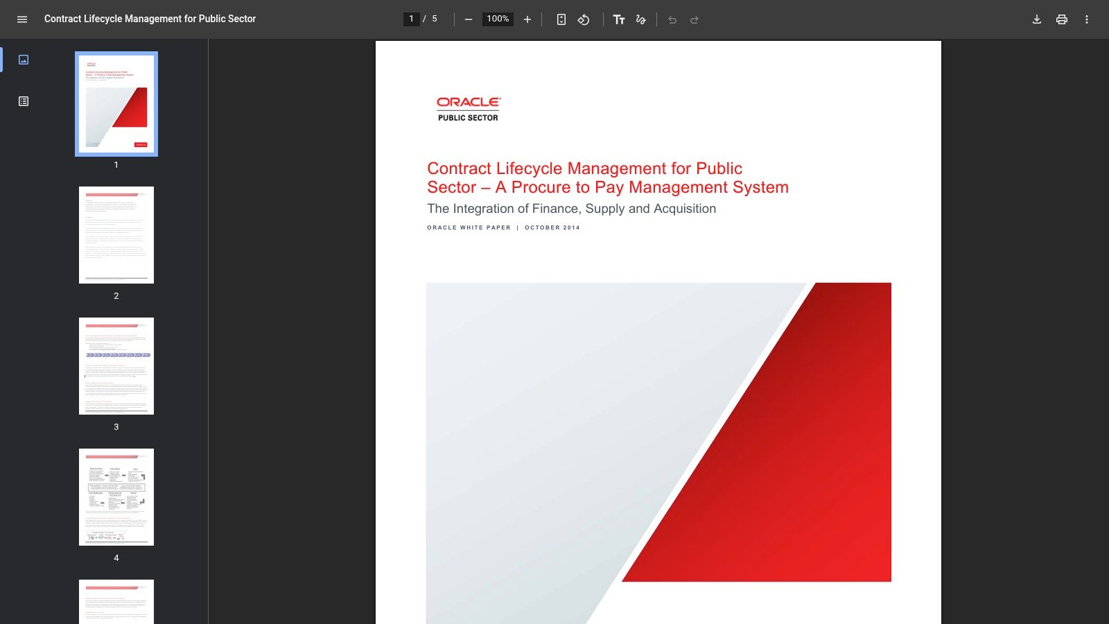Click the 'OCTOBER 2014' date text
The width and height of the screenshot is (1109, 624).
(552, 227)
